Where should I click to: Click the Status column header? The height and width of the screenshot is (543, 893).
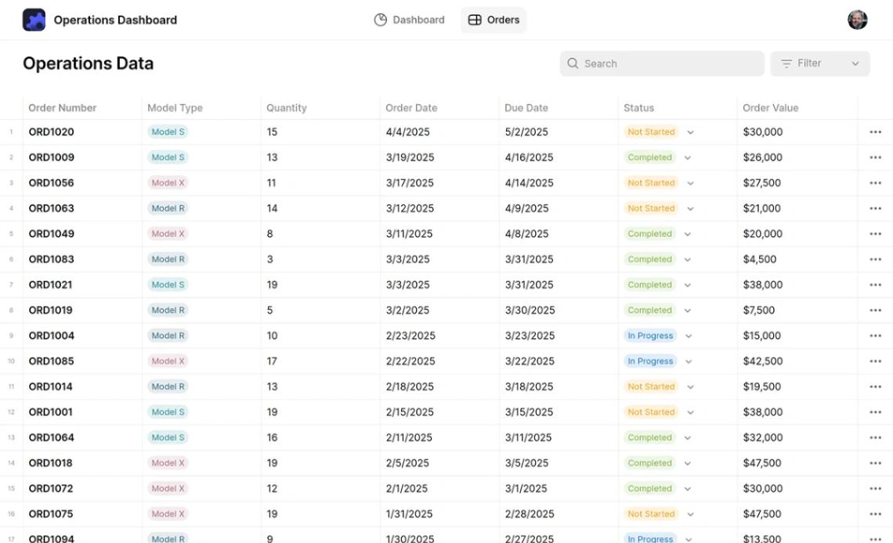(638, 108)
